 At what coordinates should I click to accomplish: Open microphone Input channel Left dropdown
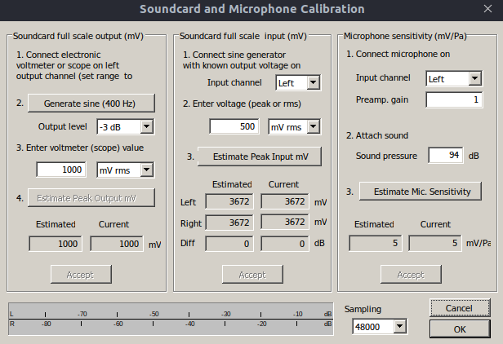[x=454, y=78]
